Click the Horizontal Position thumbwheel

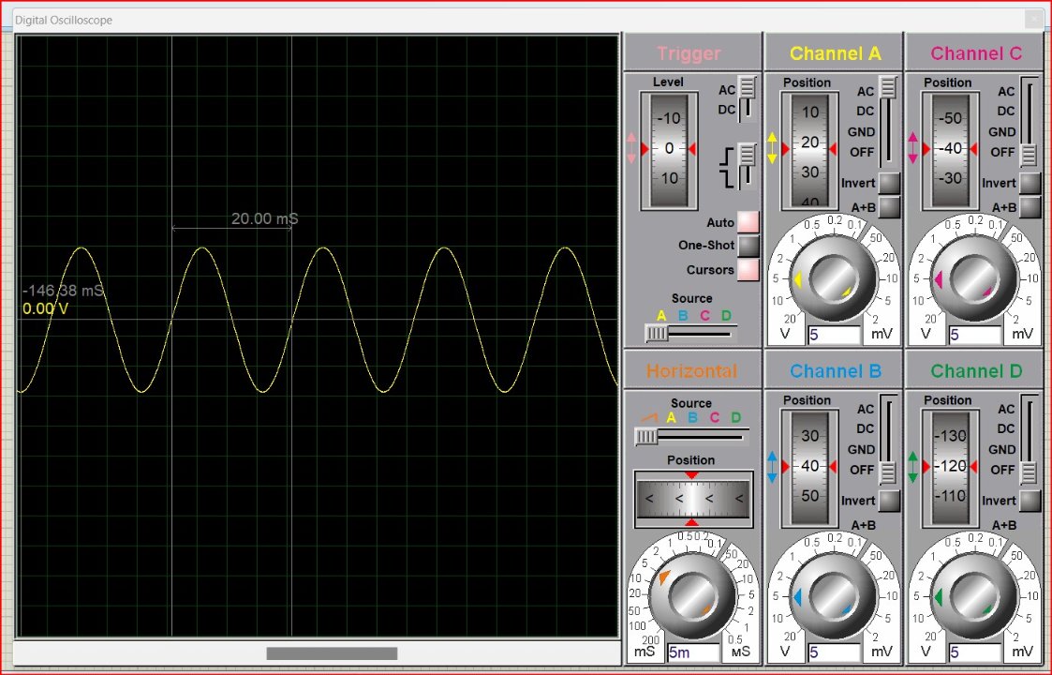tap(693, 499)
